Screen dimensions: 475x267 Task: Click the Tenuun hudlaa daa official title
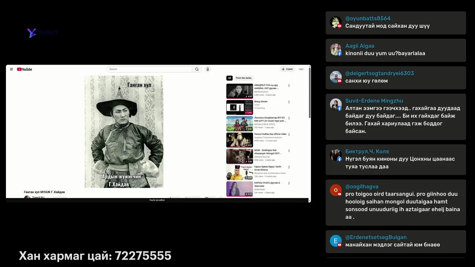(270, 134)
